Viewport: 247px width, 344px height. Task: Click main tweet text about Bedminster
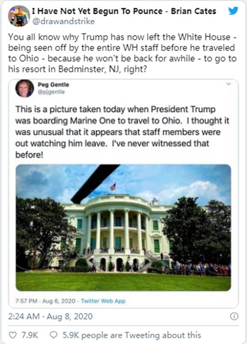tap(122, 53)
